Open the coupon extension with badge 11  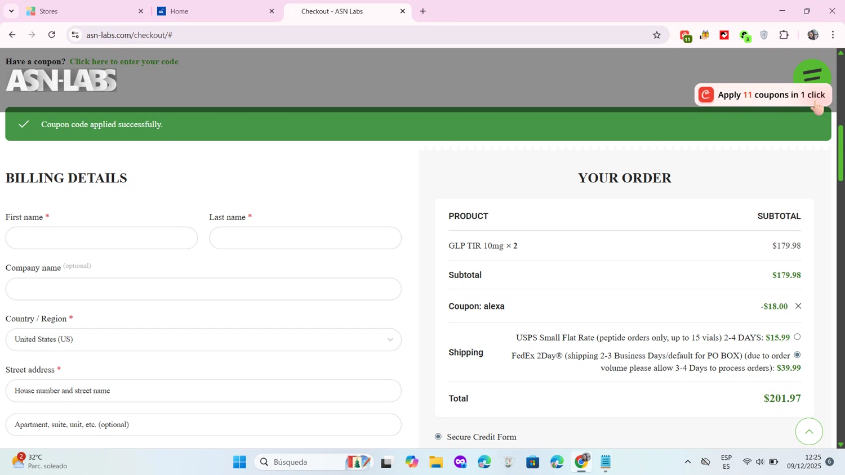tap(686, 35)
